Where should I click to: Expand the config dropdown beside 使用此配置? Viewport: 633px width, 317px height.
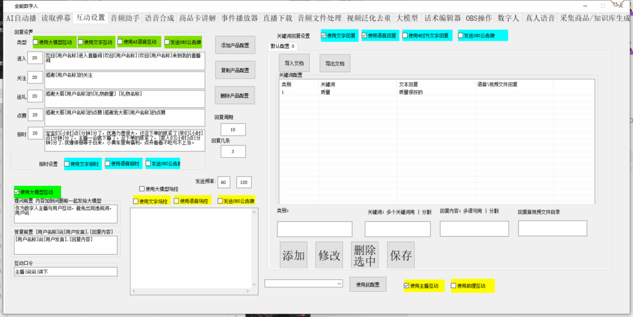339,284
